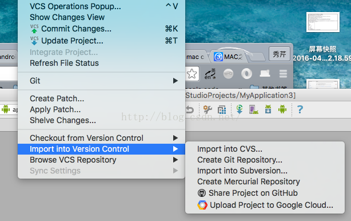Choose Upload Project to Google Cloud
351x221 pixels.
(265, 205)
